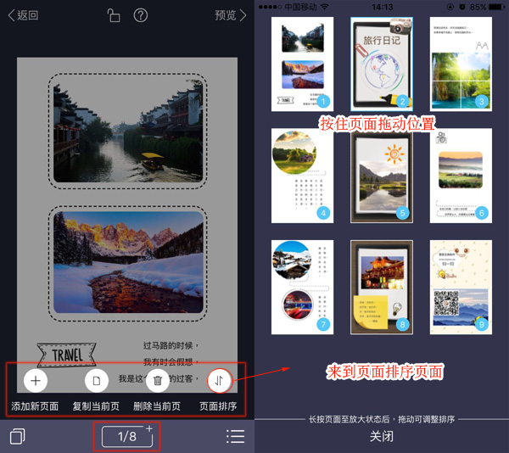Tap the trash icon above 删除当前页

(x=158, y=380)
